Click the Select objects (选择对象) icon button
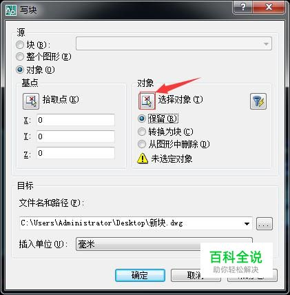The height and width of the screenshot is (295, 290). [147, 101]
